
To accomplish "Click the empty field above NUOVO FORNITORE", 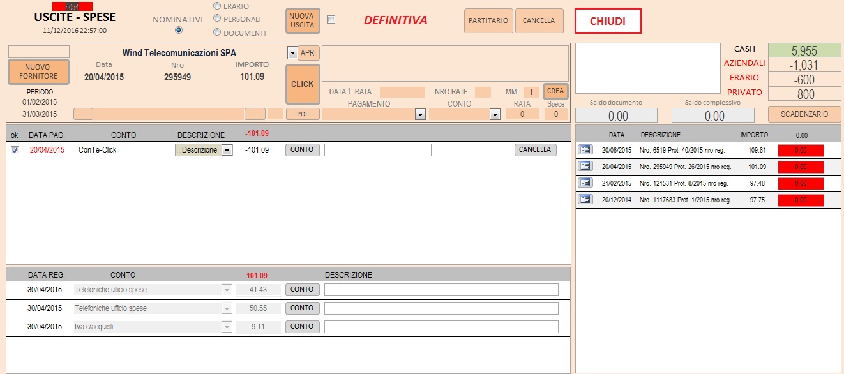I will point(38,51).
